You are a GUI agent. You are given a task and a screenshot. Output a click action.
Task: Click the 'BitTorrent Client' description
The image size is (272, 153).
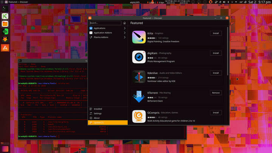click(155, 101)
